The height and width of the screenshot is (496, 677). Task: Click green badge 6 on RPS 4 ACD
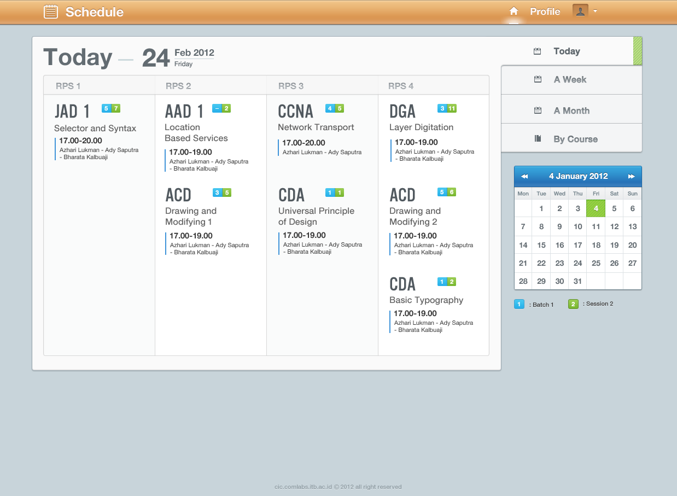(452, 192)
